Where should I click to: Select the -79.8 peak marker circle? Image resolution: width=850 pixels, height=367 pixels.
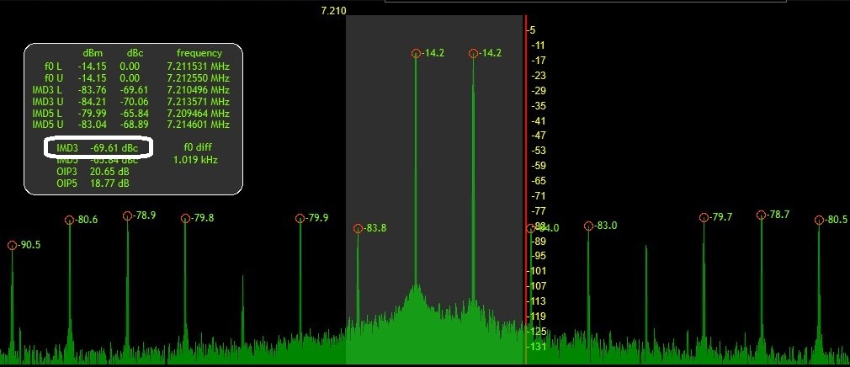pyautogui.click(x=185, y=219)
